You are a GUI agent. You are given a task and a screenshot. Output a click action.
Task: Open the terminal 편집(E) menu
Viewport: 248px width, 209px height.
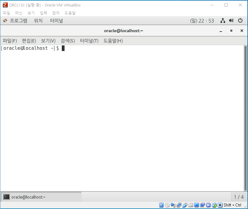point(29,41)
